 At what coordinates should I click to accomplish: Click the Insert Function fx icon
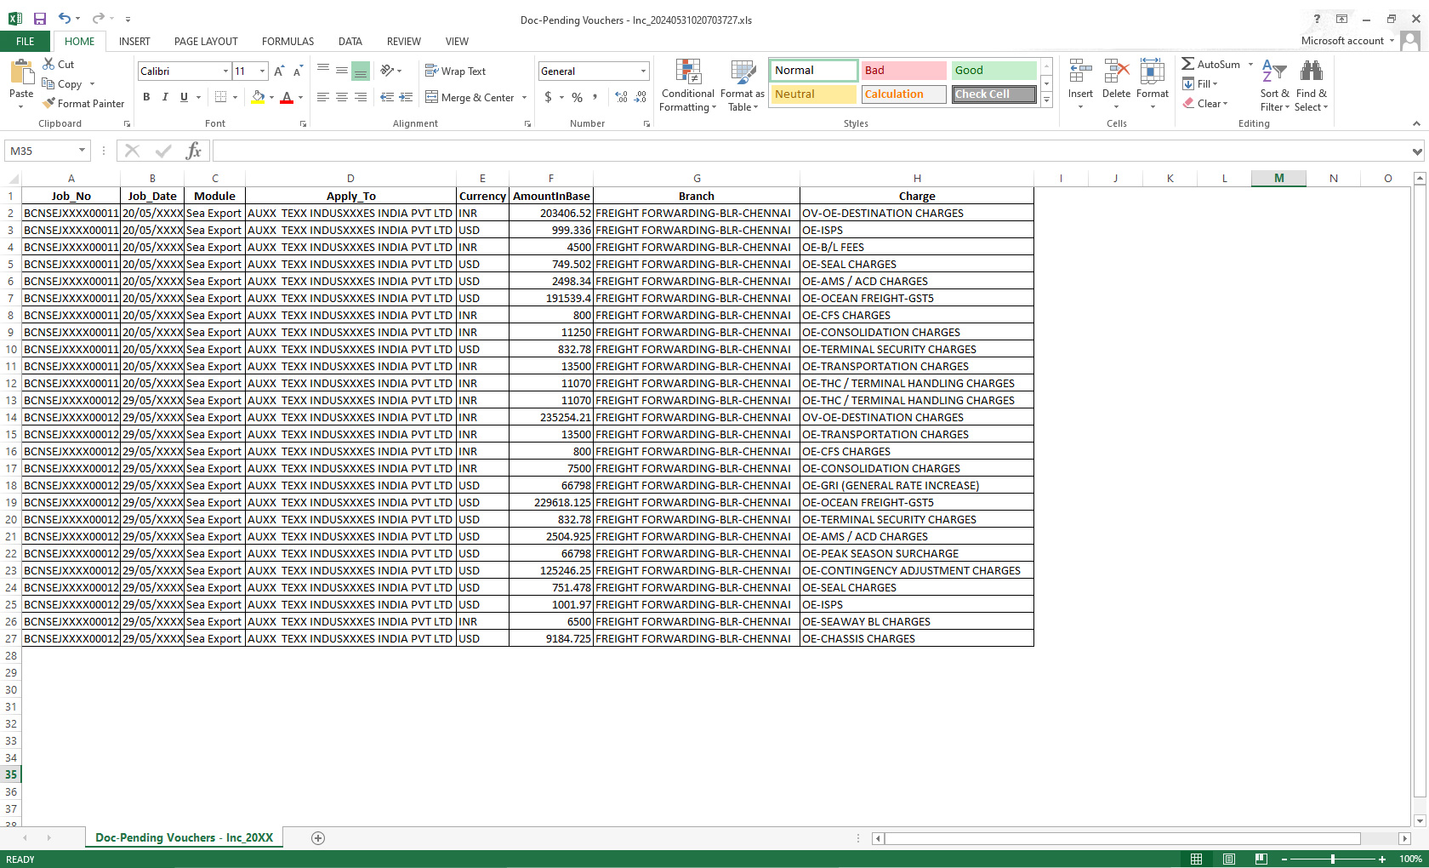[194, 151]
